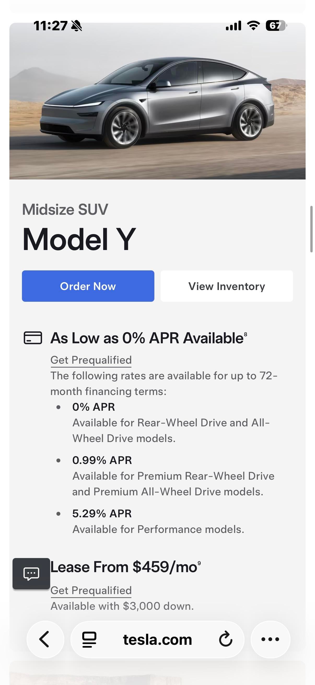Tap the tesla.com address field
This screenshot has height=685, width=315.
point(157,640)
